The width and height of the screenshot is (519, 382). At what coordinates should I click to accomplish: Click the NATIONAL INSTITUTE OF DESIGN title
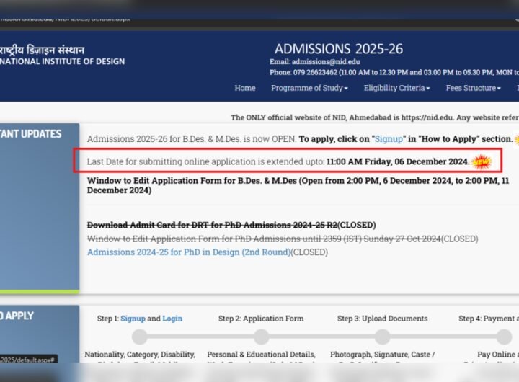62,61
